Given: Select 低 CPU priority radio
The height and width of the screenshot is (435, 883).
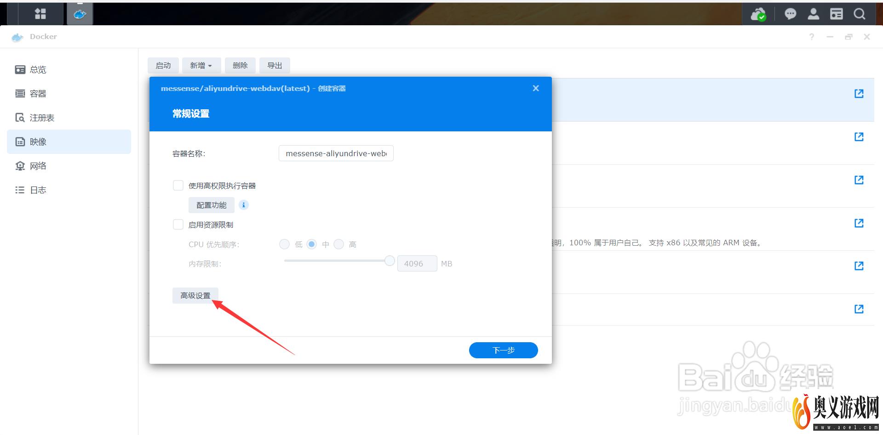Looking at the screenshot, I should [285, 244].
